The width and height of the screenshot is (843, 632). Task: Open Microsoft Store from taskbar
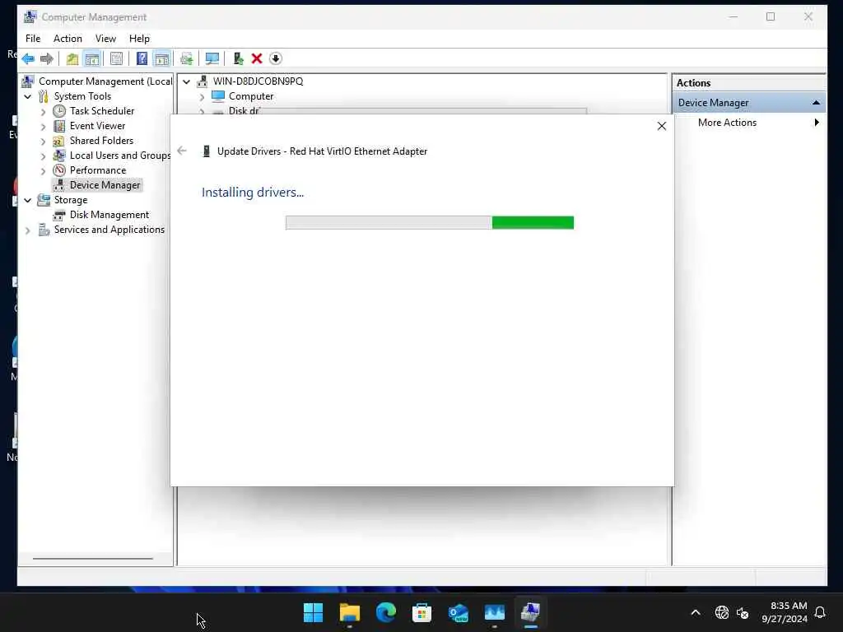pyautogui.click(x=422, y=612)
